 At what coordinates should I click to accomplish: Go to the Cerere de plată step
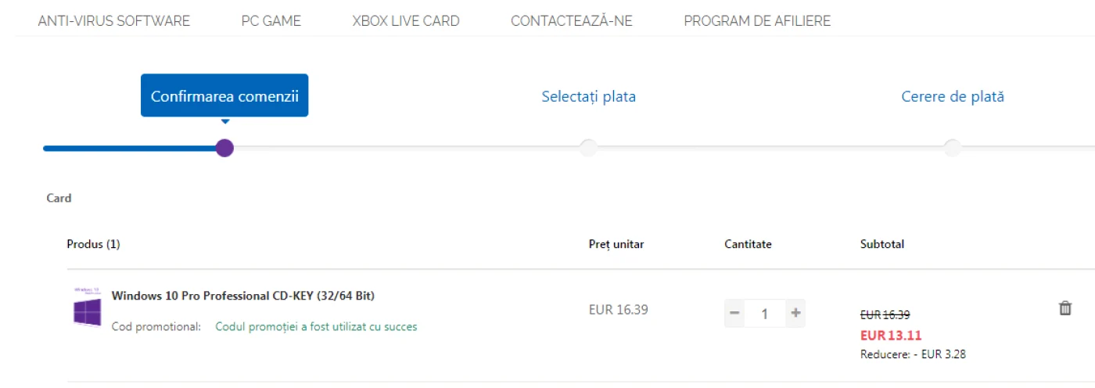point(953,97)
